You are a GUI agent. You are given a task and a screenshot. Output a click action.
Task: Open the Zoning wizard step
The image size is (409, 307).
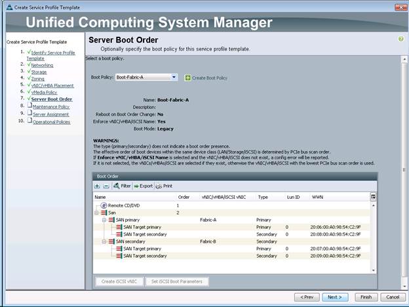click(38, 79)
